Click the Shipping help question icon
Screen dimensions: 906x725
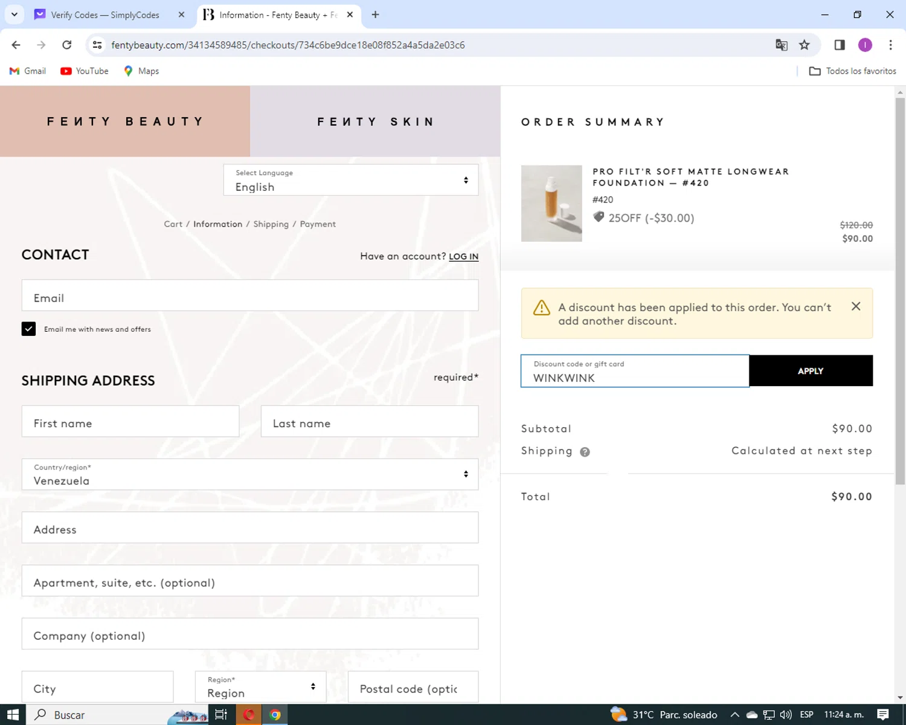tap(585, 452)
